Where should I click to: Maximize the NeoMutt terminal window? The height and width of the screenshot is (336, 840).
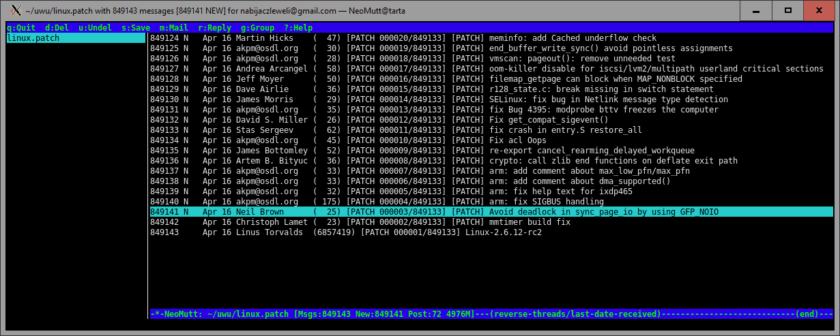click(787, 10)
